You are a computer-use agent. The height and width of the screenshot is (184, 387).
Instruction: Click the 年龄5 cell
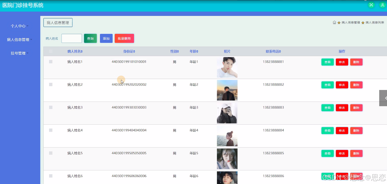coord(194,153)
